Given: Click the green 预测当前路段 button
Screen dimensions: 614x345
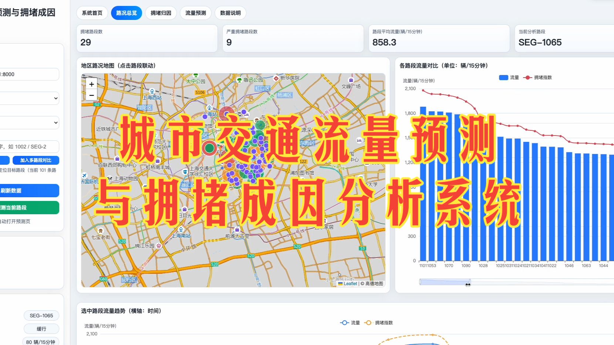Looking at the screenshot, I should [x=30, y=208].
